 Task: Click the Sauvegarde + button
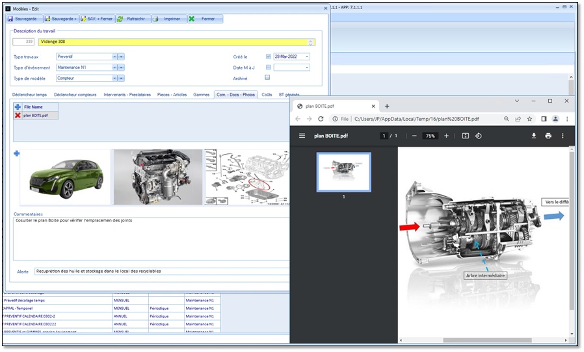click(x=61, y=19)
